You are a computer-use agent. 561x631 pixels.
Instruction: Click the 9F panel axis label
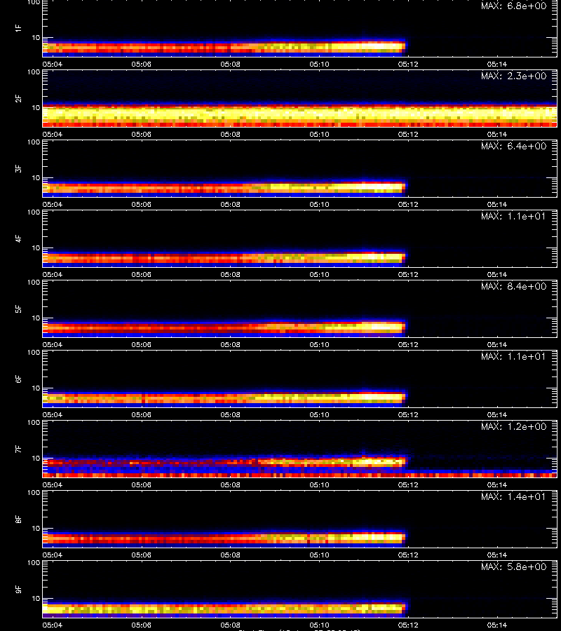coord(18,589)
